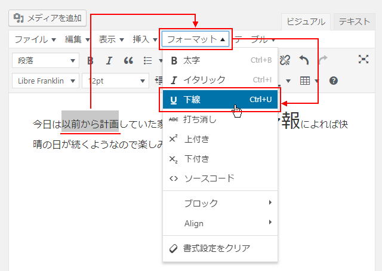Open the Libre Franklin font dropdown
The width and height of the screenshot is (382, 271).
pyautogui.click(x=45, y=81)
